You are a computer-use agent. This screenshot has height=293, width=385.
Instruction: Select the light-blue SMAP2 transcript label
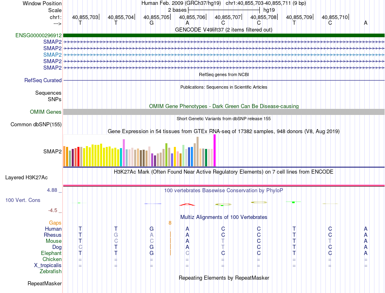(x=52, y=55)
